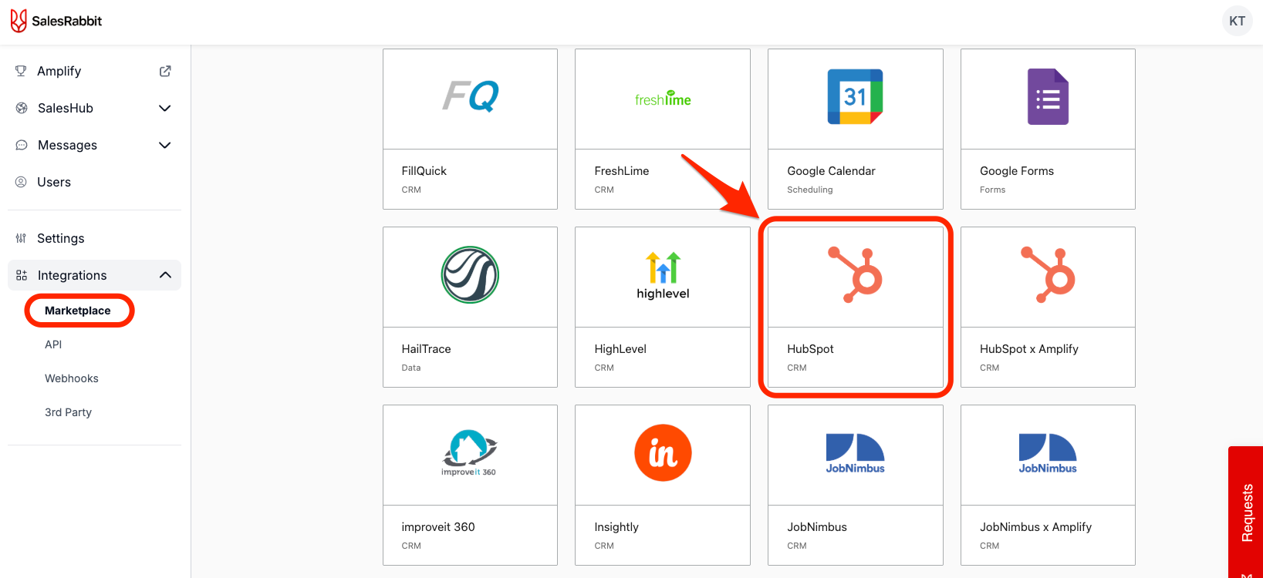Select the HailTrace card title
The width and height of the screenshot is (1263, 578).
[x=426, y=349]
